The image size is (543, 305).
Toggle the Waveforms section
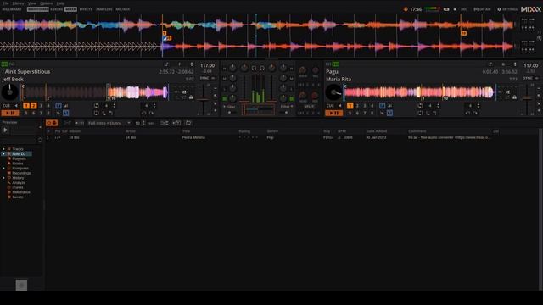point(37,9)
